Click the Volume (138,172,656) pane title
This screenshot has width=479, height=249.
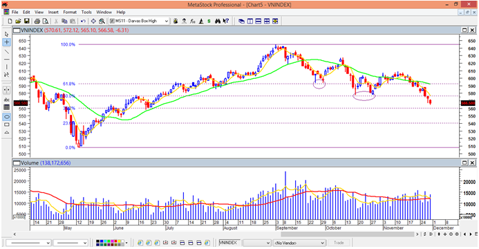tap(46, 163)
